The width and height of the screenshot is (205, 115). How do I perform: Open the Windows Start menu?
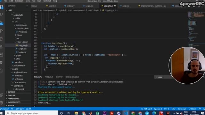[x=1, y=113]
